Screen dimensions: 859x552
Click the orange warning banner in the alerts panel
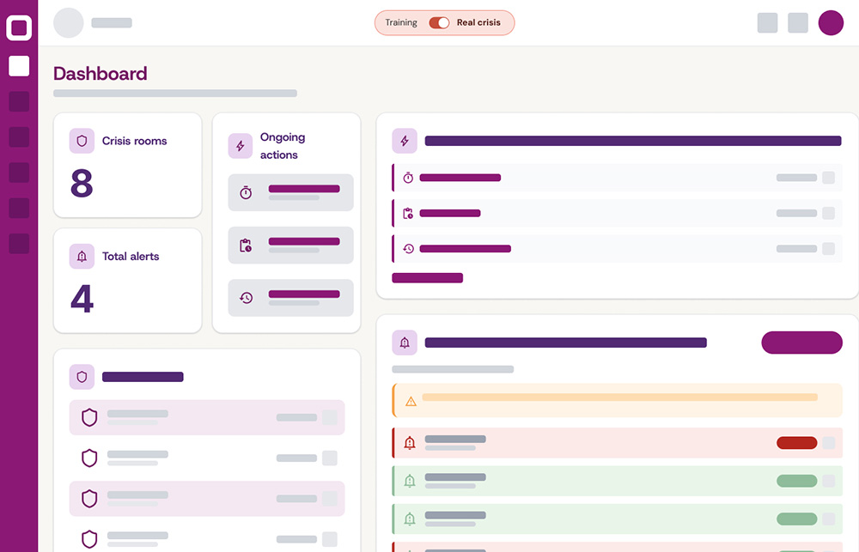point(617,400)
